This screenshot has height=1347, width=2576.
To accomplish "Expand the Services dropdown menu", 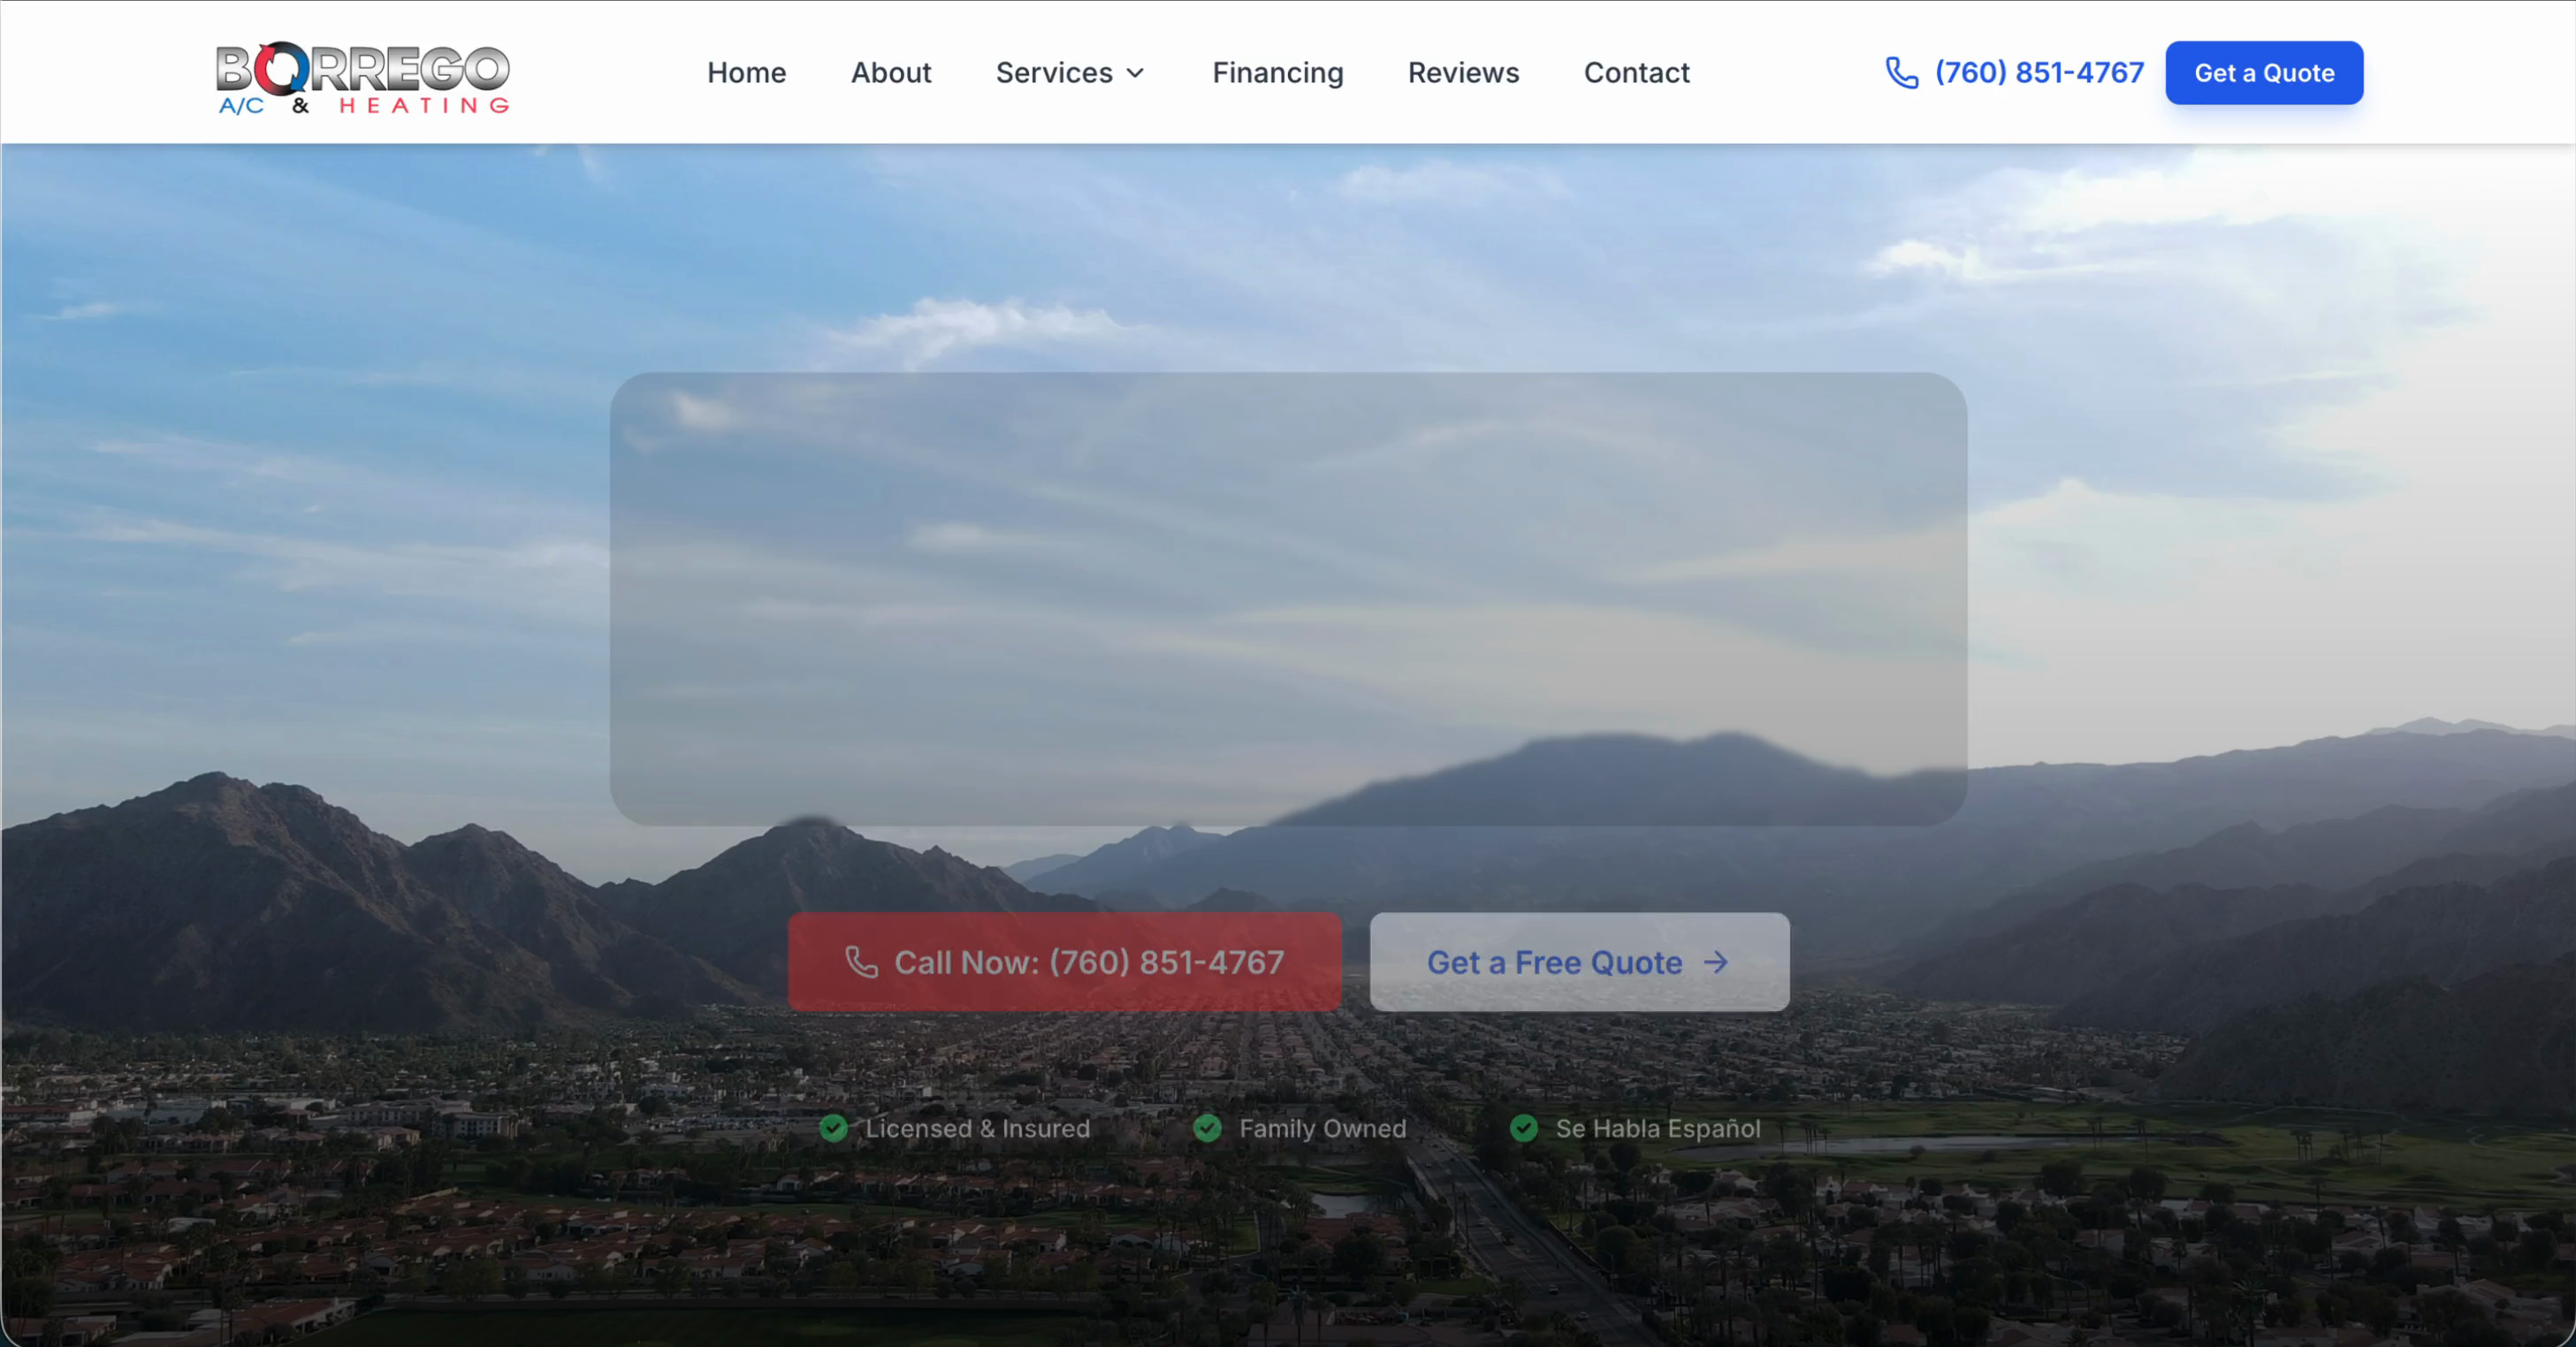I will pos(1068,72).
